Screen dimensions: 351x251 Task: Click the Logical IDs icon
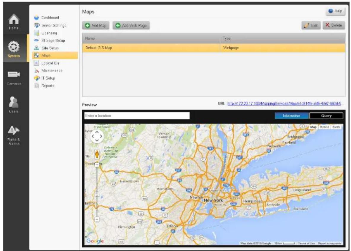tap(36, 63)
